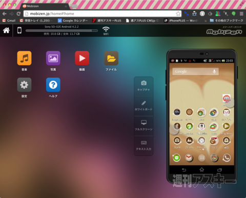Tap the LINE app in phone dock
246x198 pixels.
(177, 157)
